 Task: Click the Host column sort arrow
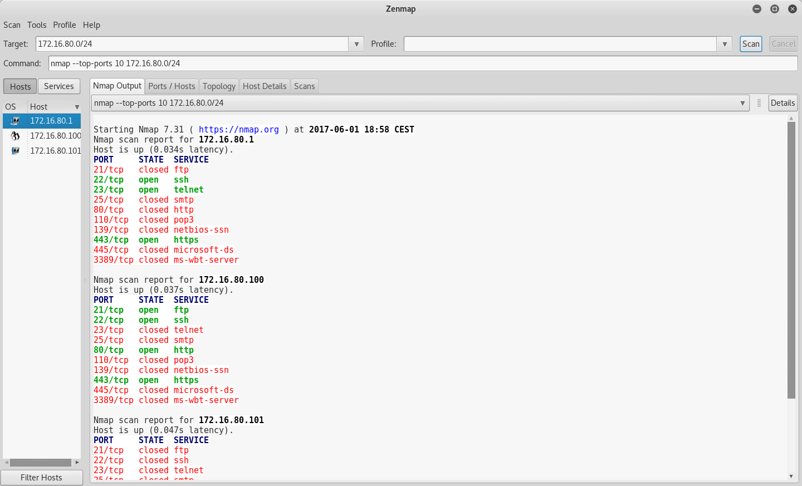pyautogui.click(x=77, y=107)
